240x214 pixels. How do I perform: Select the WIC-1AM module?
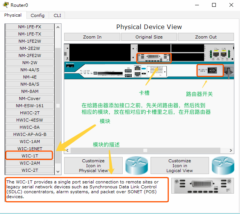click(x=30, y=142)
